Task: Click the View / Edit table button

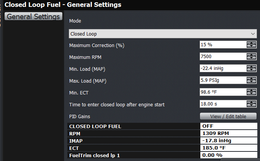Action: [x=228, y=116]
